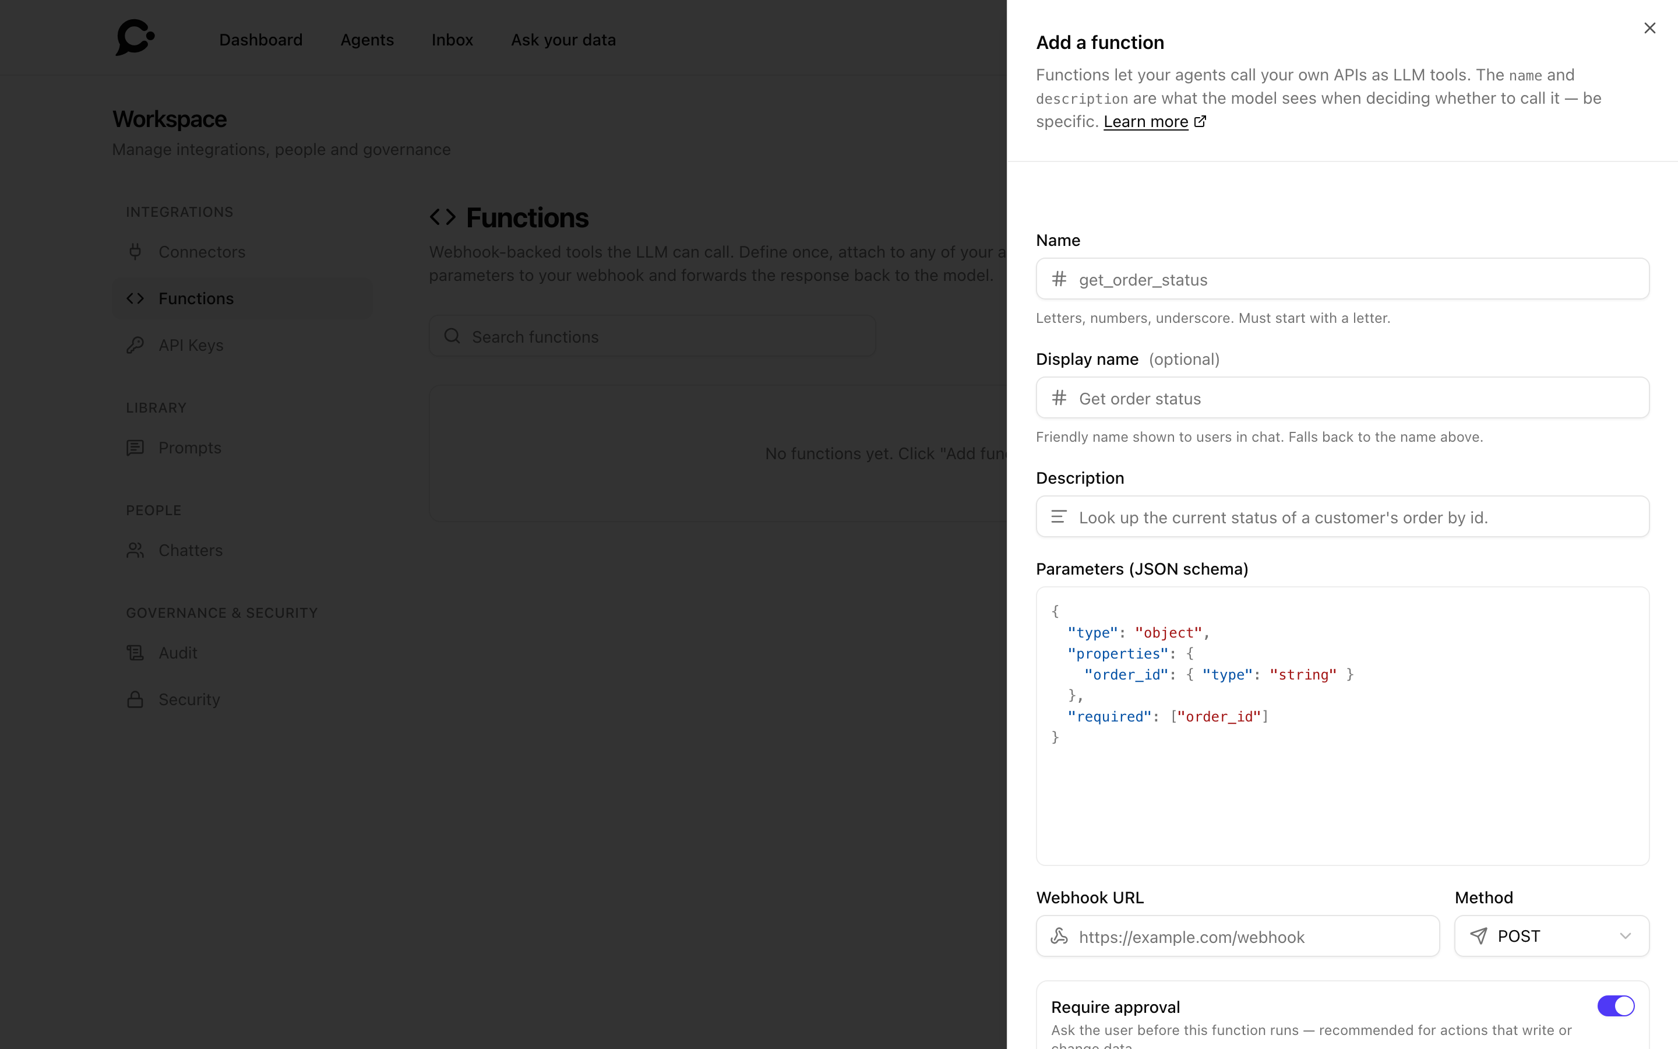This screenshot has width=1678, height=1049.
Task: Click the hash icon in Name field
Action: [1059, 279]
